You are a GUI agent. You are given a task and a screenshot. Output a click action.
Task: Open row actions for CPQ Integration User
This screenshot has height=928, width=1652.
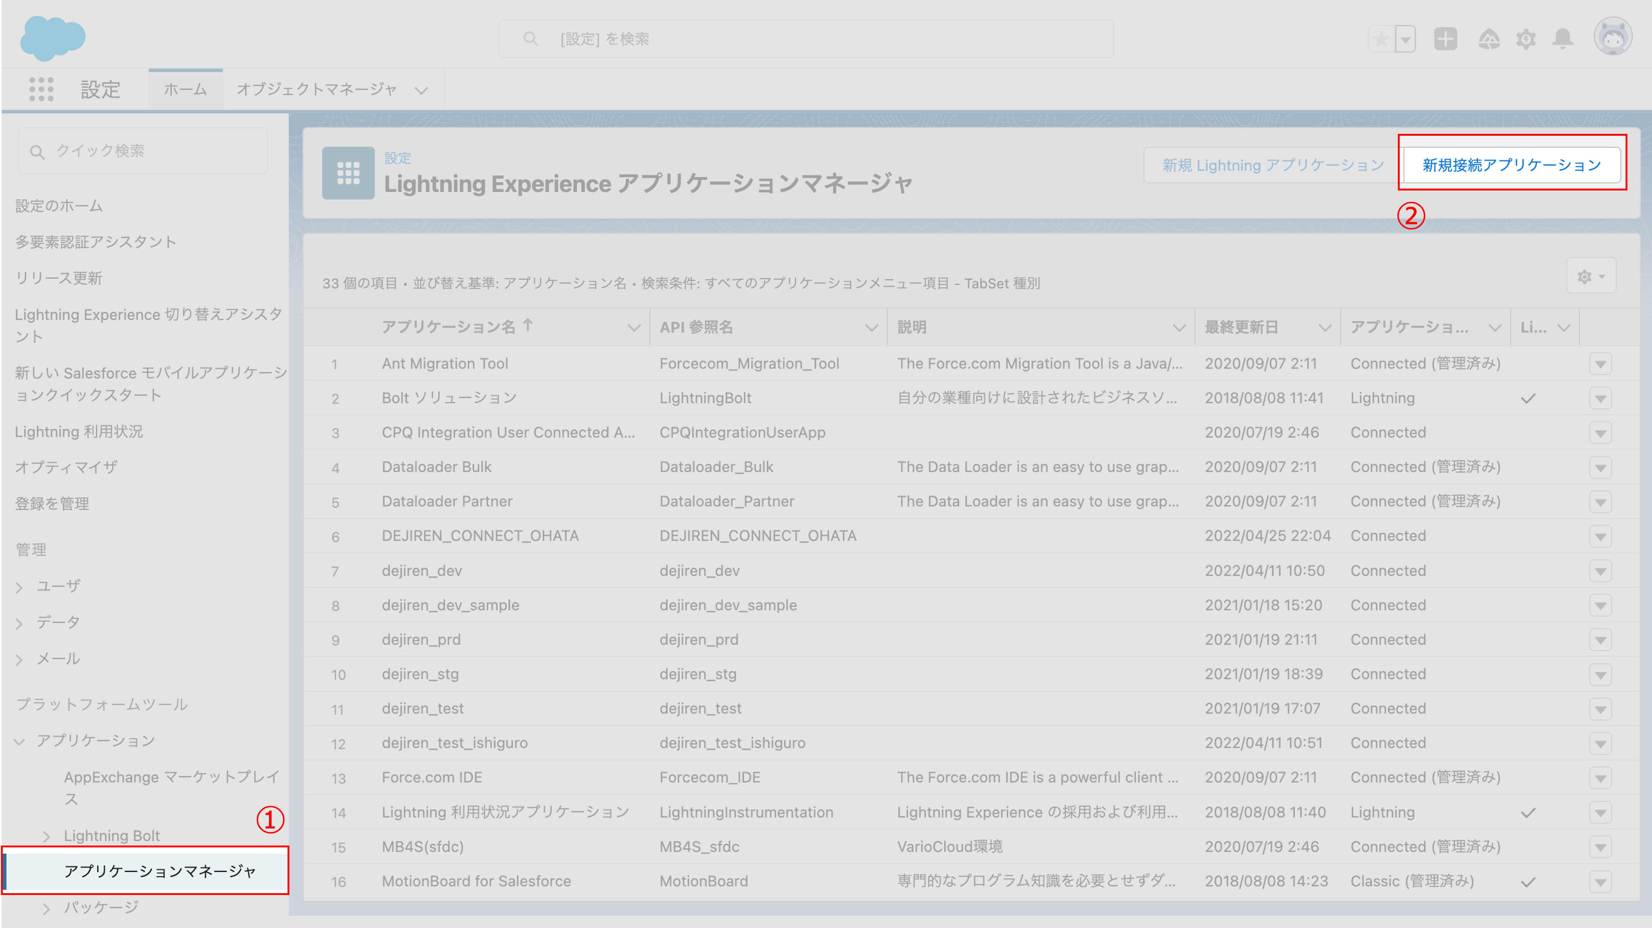coord(1601,433)
